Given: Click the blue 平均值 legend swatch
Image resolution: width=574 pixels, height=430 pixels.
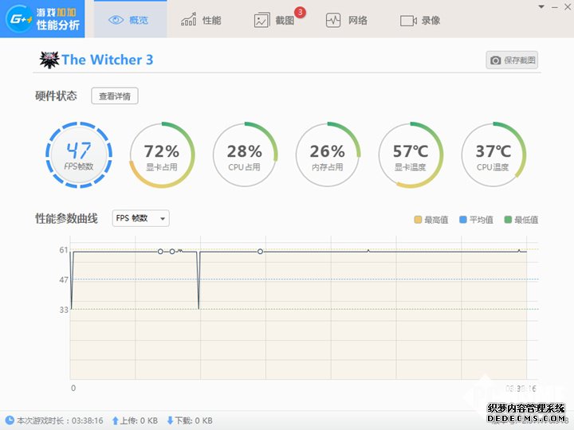Looking at the screenshot, I should click(x=462, y=220).
